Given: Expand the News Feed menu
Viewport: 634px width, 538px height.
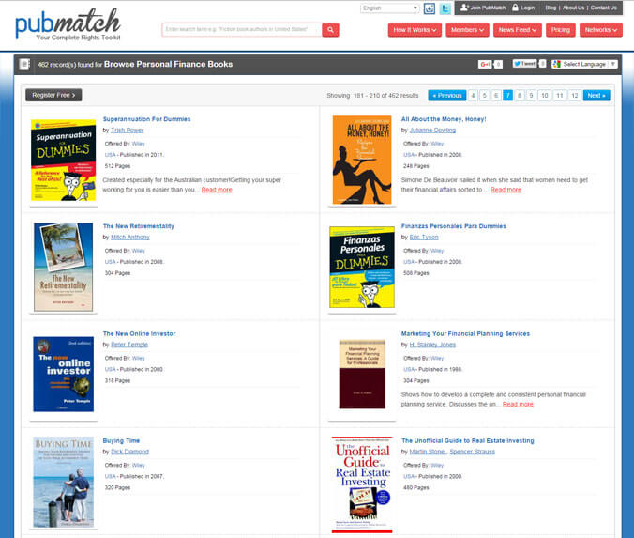Looking at the screenshot, I should click(518, 30).
